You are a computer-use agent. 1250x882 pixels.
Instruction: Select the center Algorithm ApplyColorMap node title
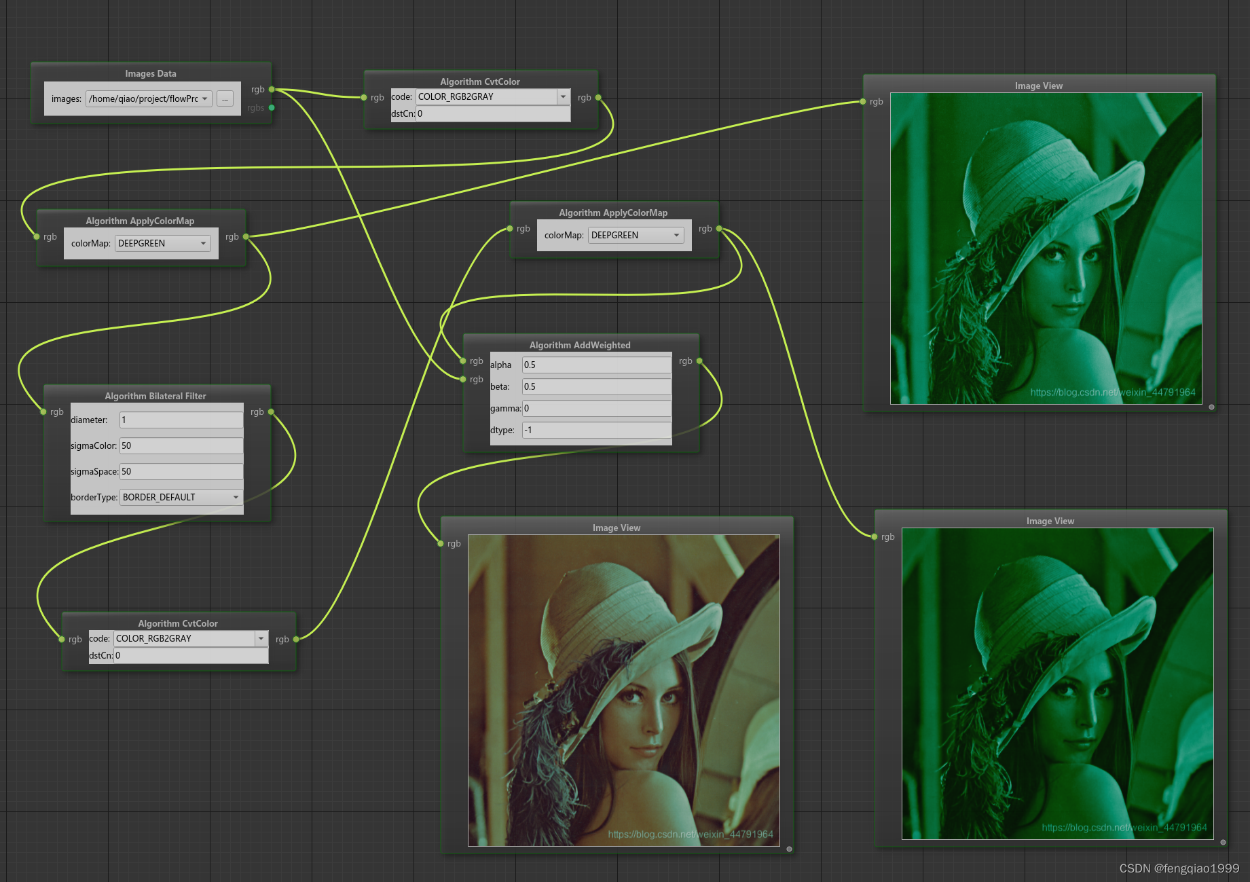coord(613,213)
